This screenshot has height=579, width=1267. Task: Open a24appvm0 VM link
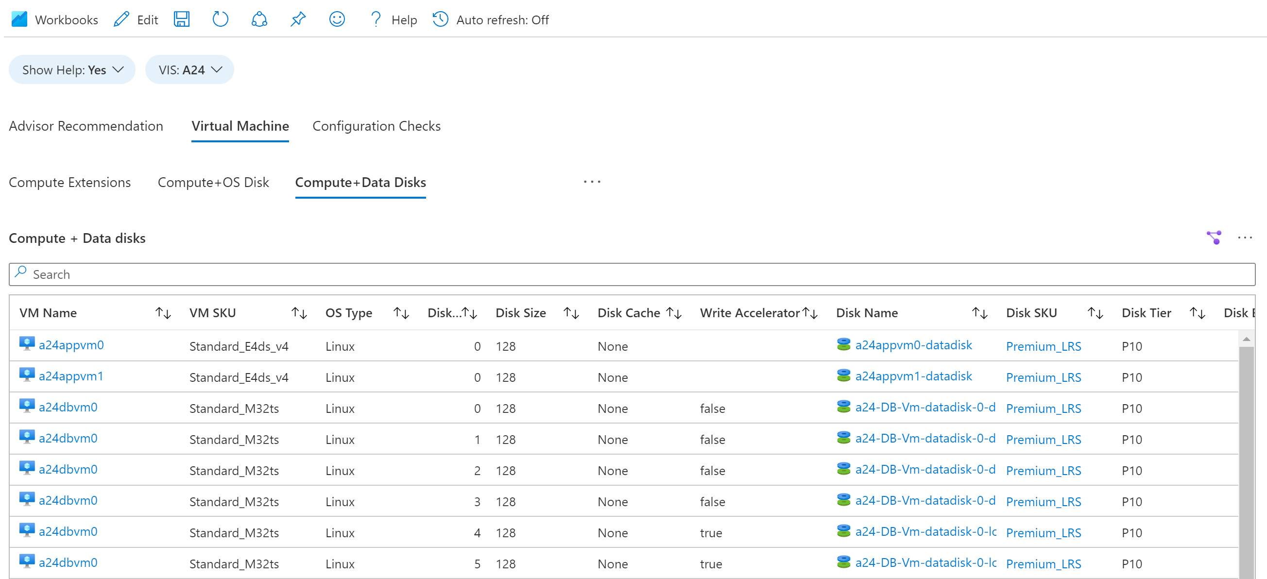click(71, 345)
